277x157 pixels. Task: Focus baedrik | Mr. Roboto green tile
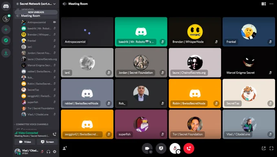click(141, 32)
